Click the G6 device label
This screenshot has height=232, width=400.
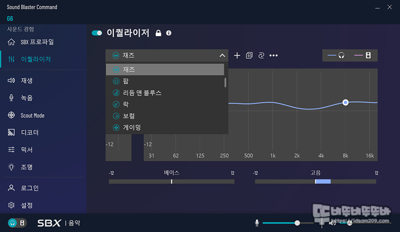point(10,19)
